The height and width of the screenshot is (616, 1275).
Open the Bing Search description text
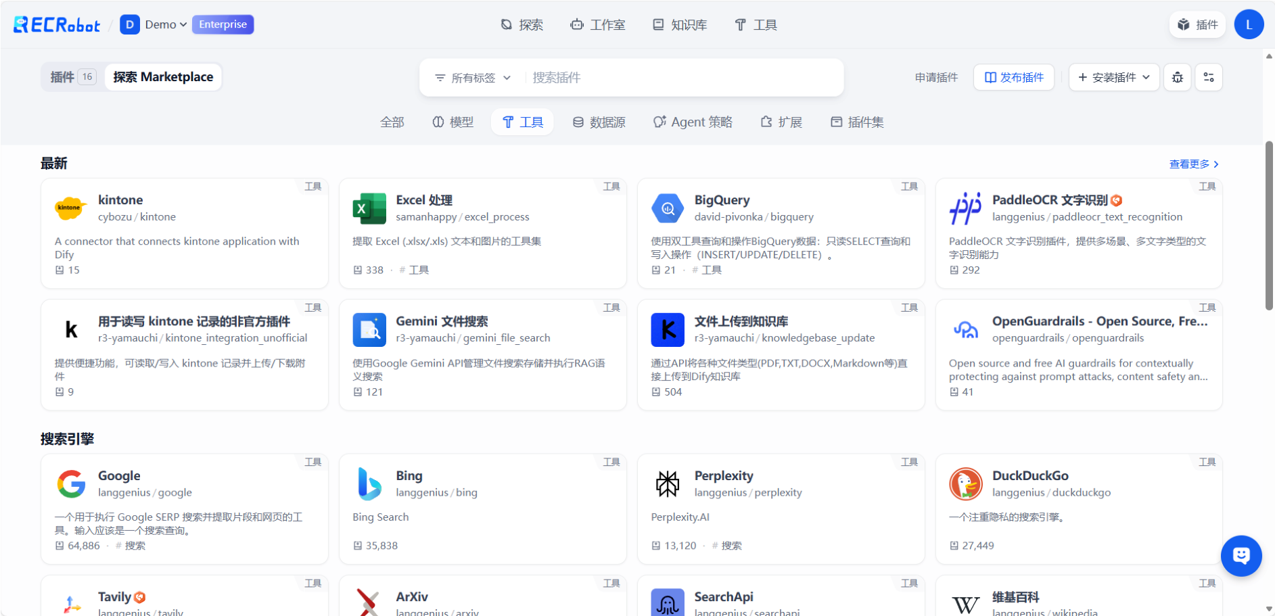click(381, 517)
